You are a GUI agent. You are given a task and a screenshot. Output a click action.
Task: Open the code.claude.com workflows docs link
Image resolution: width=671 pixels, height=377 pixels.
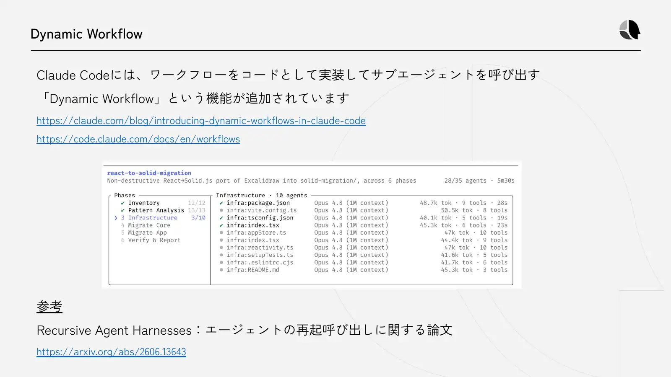(138, 139)
